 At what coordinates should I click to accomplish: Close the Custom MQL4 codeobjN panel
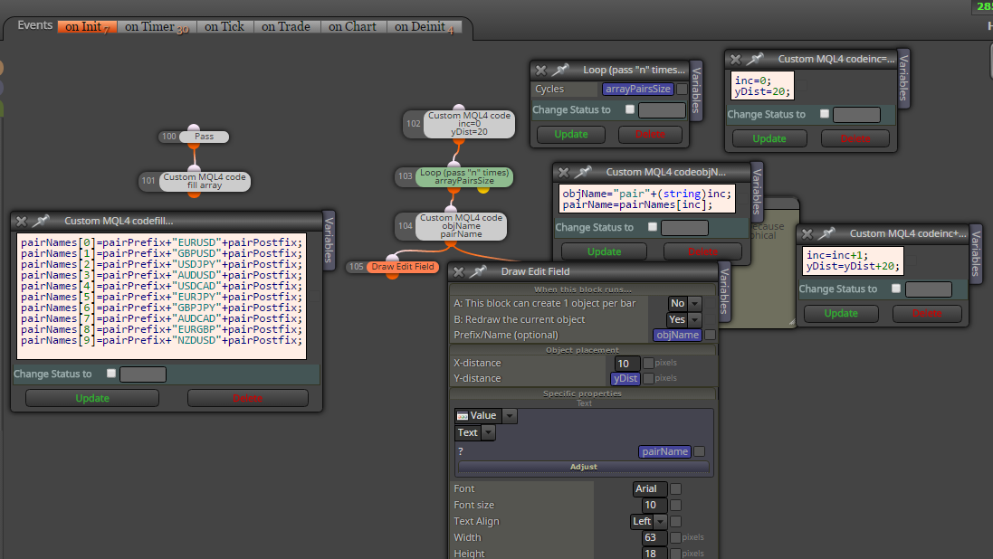[x=564, y=172]
